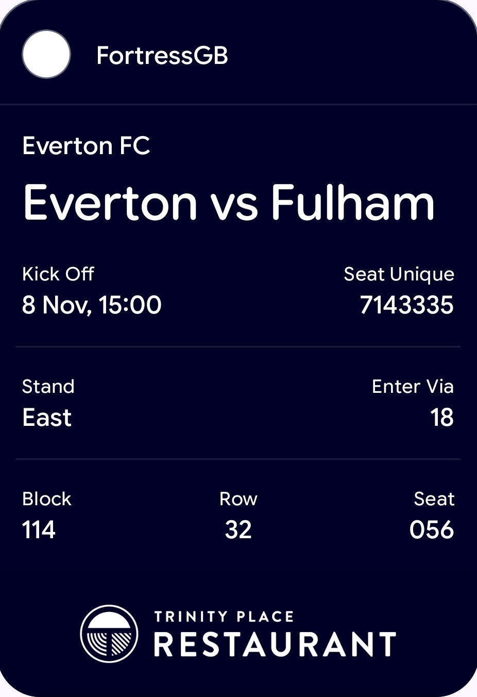Click the Row label

pyautogui.click(x=238, y=499)
